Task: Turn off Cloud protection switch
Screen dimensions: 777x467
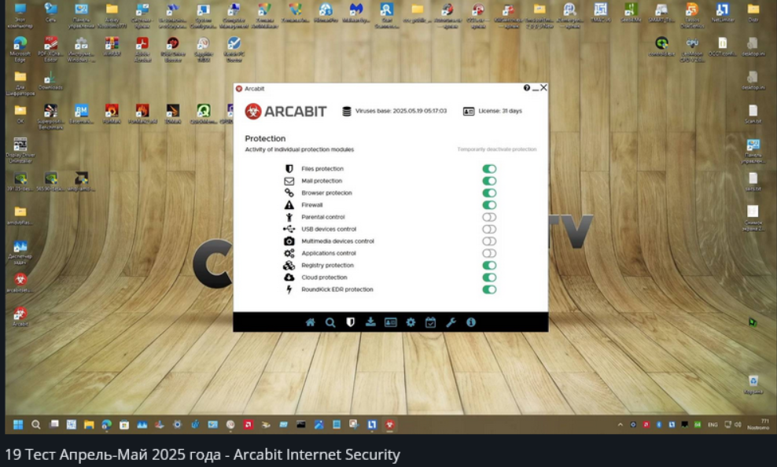Action: coord(489,278)
